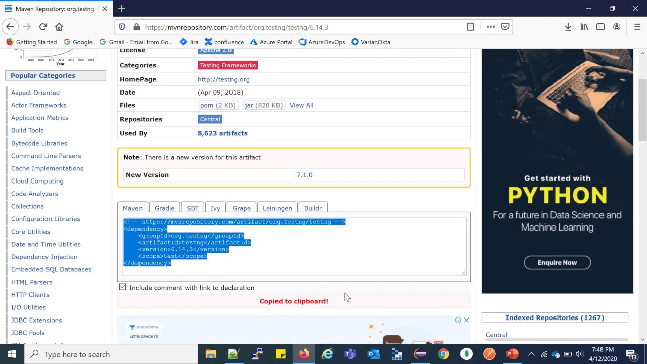Screen dimensions: 647x364
Task: Show site security padlock info
Action: pos(136,27)
